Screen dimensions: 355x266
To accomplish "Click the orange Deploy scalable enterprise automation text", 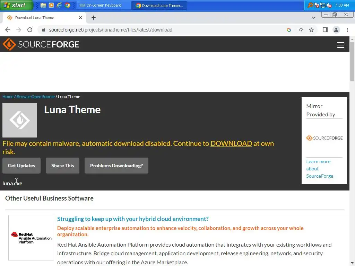I will point(180,231).
